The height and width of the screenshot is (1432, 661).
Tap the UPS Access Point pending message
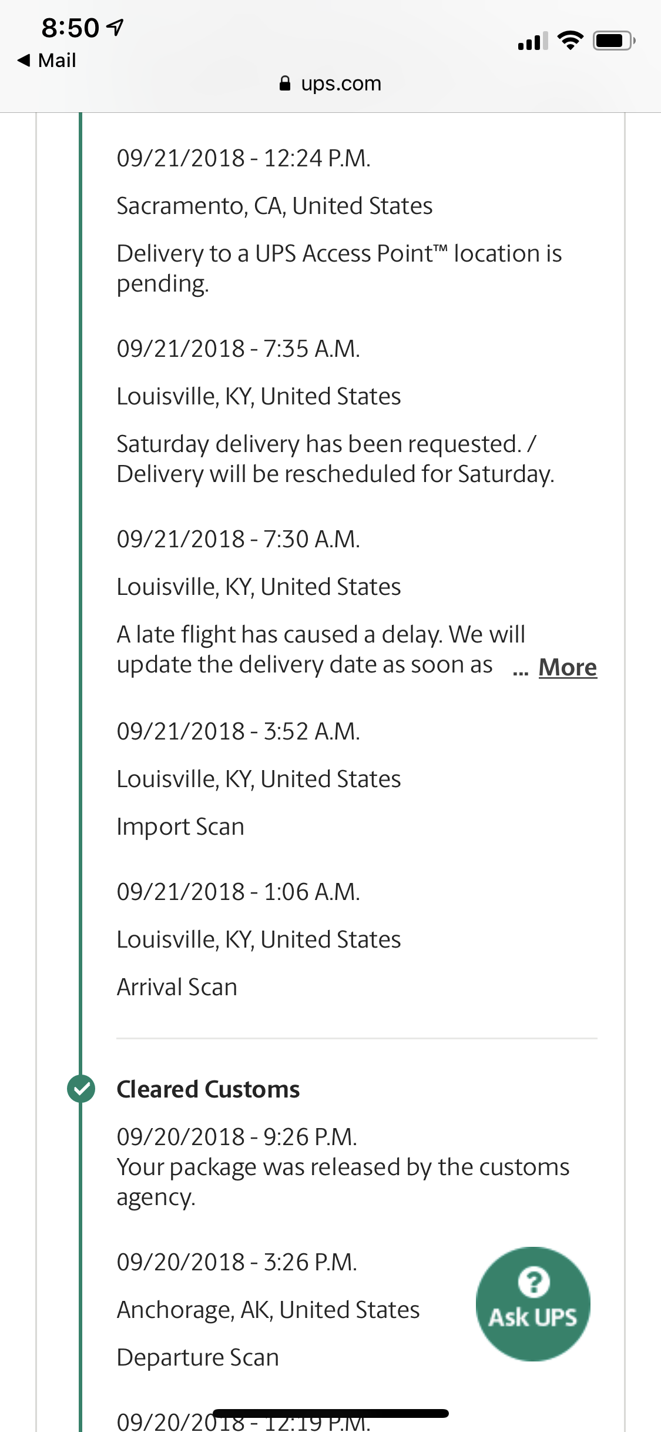(339, 268)
